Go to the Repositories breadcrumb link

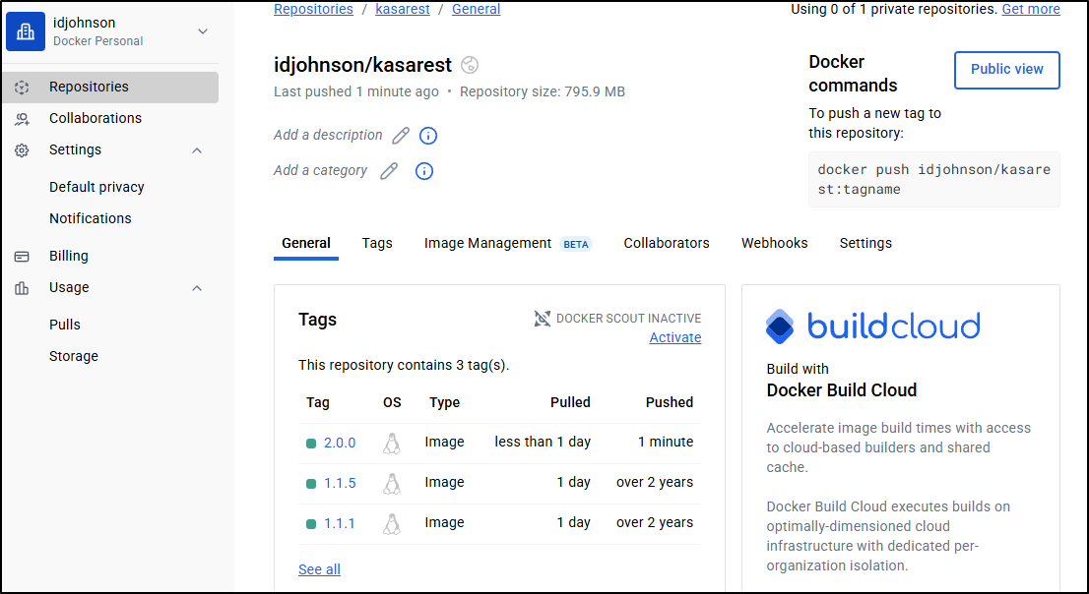pos(313,10)
